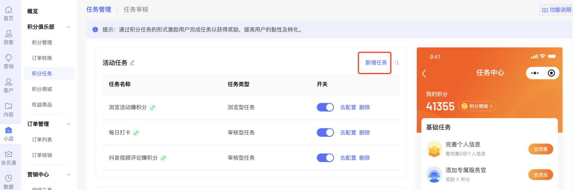This screenshot has width=573, height=190.
Task: Click the sort icon next to 新增任务
Action: pos(396,63)
